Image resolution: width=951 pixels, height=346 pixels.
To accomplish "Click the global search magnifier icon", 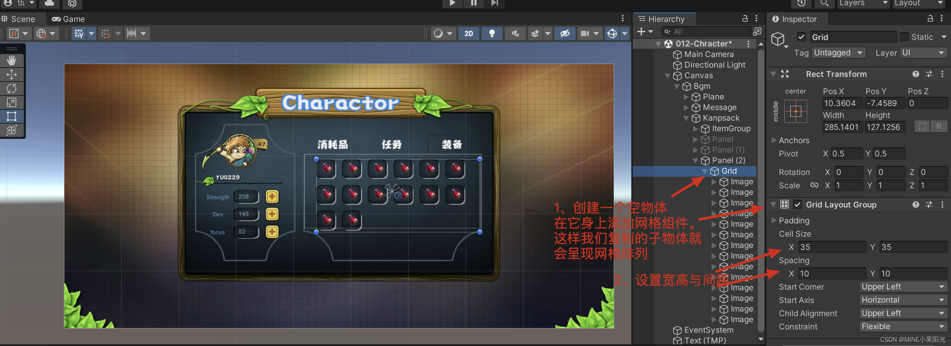I will pyautogui.click(x=824, y=3).
